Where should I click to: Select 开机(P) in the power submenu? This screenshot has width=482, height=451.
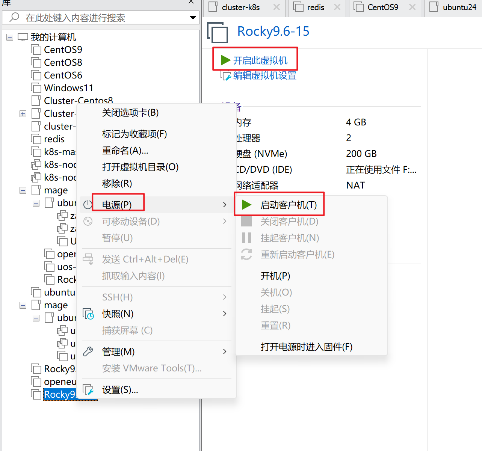pos(275,276)
